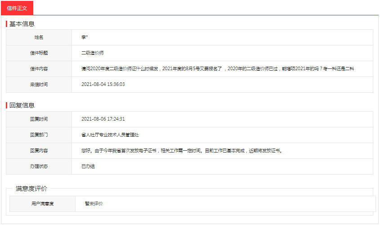The image size is (380, 225).
Task: Select the timestamp 2021-08-04 15:36:03
Action: [103, 85]
